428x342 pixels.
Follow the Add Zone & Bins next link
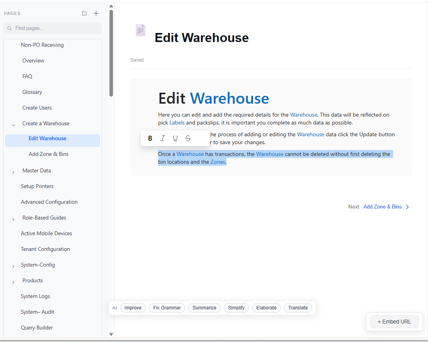(382, 207)
